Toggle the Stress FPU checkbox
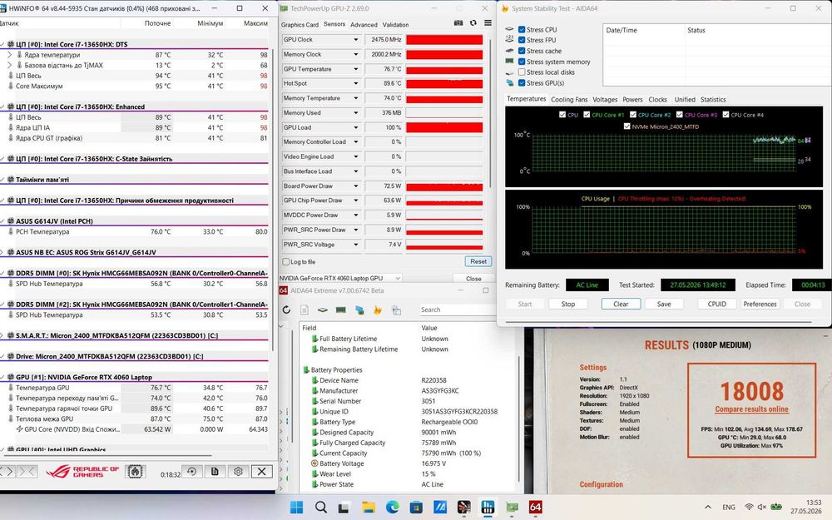Screen dimensions: 832x520 tap(522, 40)
